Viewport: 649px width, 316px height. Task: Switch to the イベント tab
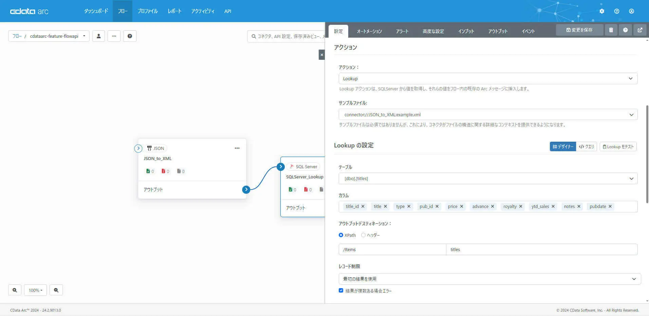pyautogui.click(x=528, y=31)
